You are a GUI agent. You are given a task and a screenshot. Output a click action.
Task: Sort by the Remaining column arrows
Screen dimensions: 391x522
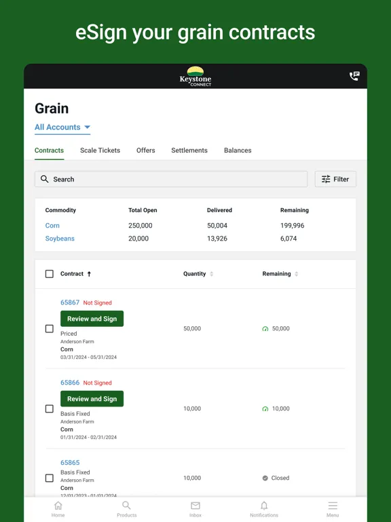[296, 274]
